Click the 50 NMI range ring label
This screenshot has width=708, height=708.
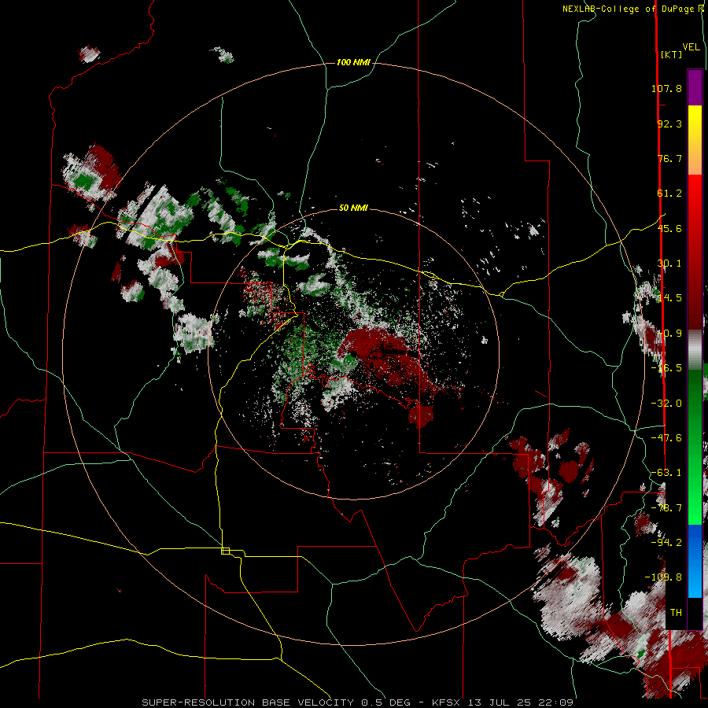coord(353,208)
